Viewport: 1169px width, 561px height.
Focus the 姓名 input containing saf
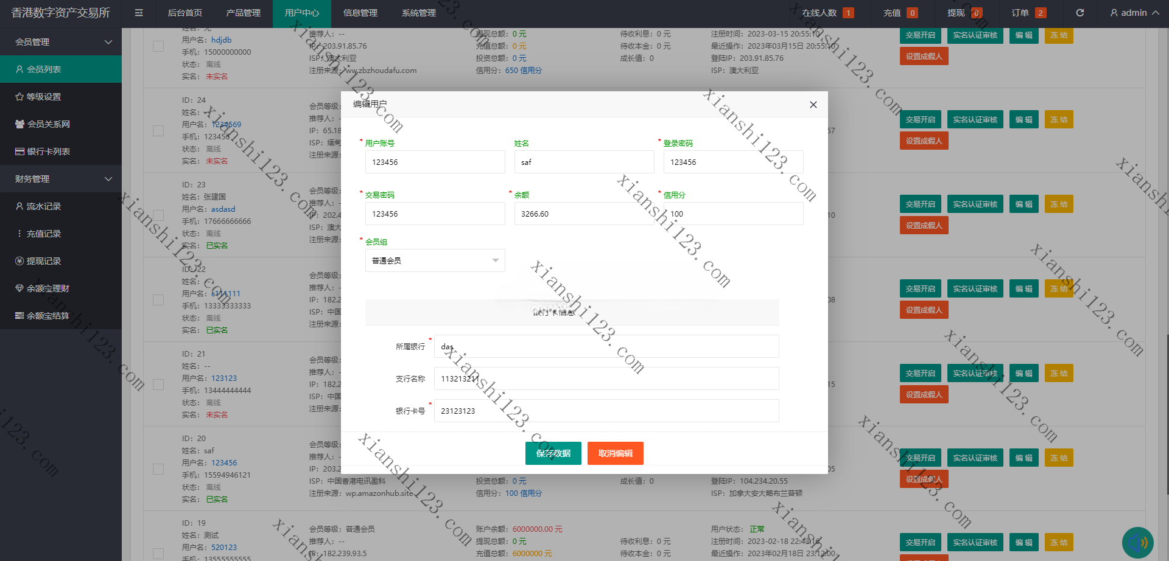[584, 162]
